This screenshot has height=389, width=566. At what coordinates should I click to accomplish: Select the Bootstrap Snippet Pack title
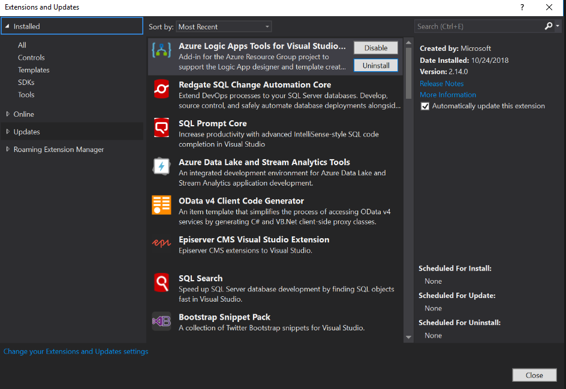pyautogui.click(x=224, y=317)
